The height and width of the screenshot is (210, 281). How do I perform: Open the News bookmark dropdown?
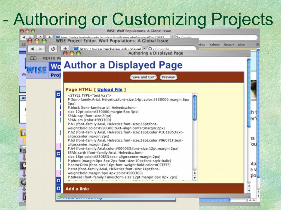pos(229,45)
